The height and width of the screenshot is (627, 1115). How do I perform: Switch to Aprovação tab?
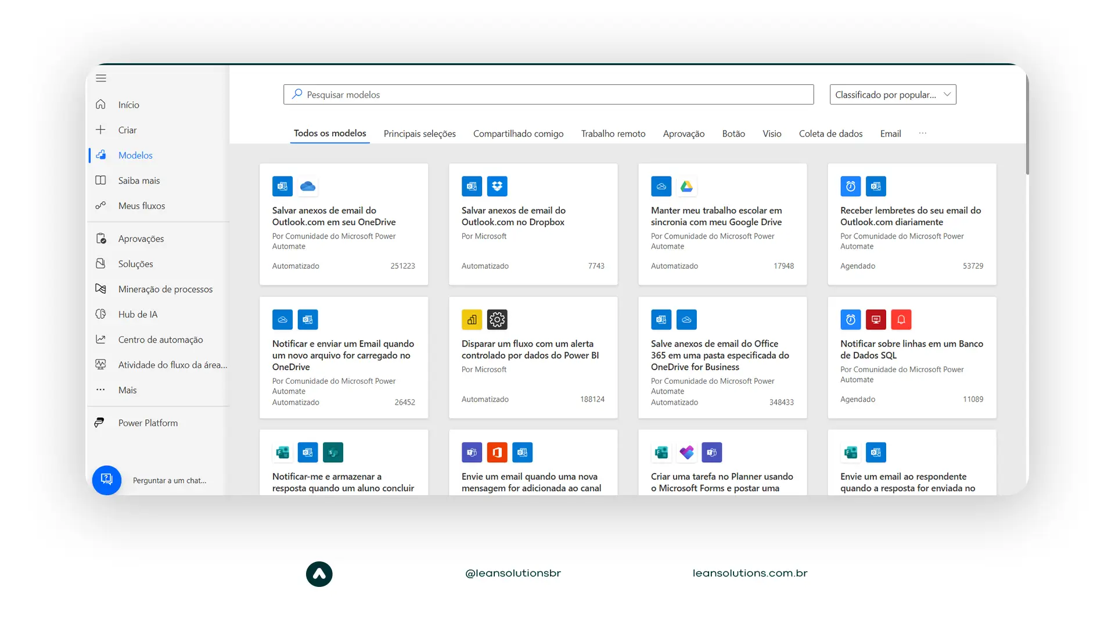point(684,134)
